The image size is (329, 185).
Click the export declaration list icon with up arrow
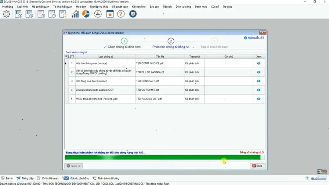tap(18, 14)
